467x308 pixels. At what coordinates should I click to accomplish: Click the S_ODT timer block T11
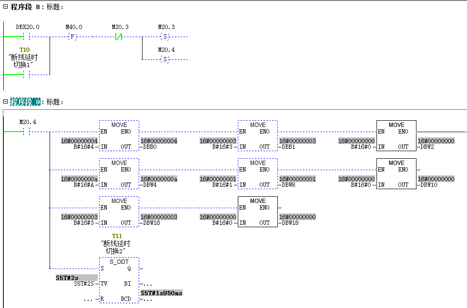(x=119, y=280)
